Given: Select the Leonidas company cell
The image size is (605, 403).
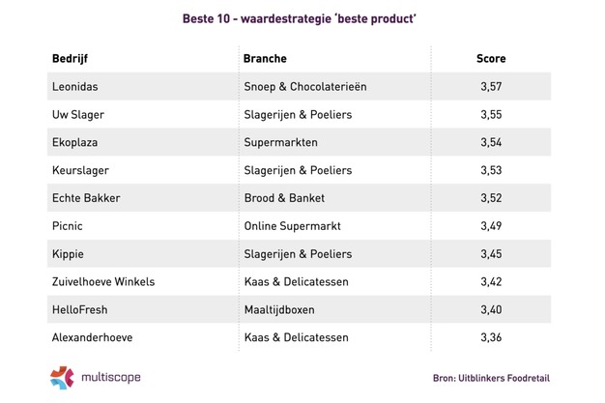Looking at the screenshot, I should click(74, 87).
